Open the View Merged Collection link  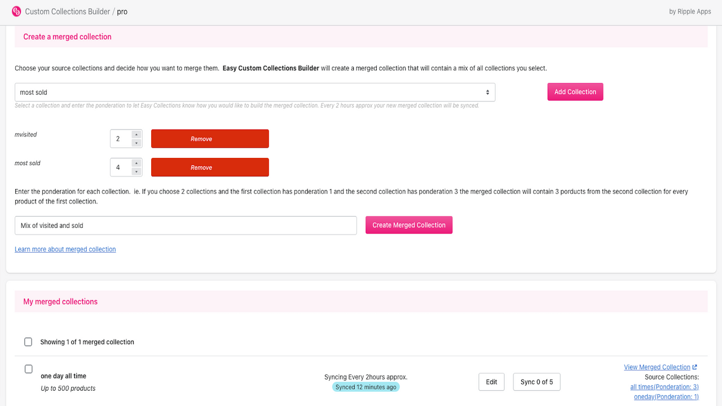click(657, 367)
